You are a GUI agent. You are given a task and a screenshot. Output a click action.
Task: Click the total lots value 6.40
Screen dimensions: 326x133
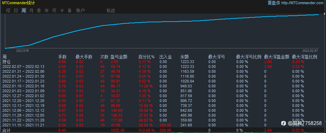(62, 130)
